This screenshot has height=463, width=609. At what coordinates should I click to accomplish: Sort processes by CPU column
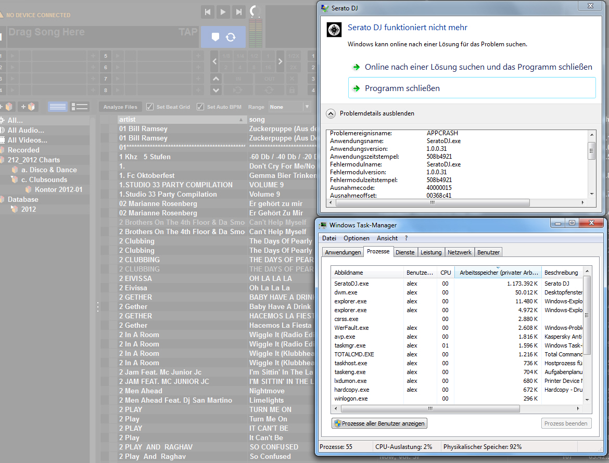coord(446,273)
